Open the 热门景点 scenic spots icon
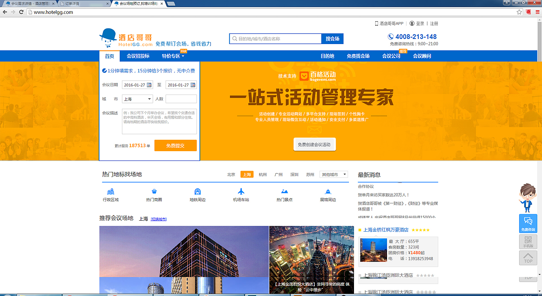Viewport: 542px width, 296px height. click(x=285, y=192)
